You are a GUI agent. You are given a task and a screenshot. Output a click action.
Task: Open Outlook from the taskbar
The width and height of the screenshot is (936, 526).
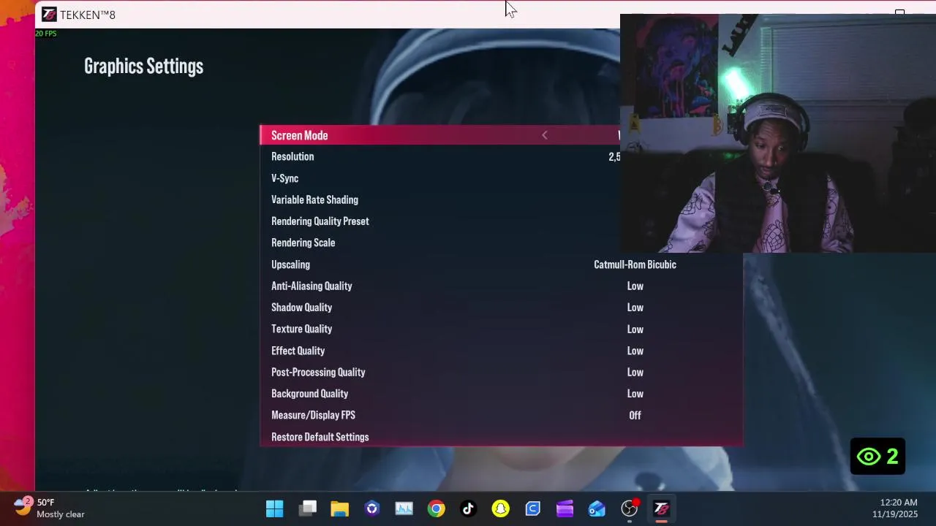[x=597, y=508]
